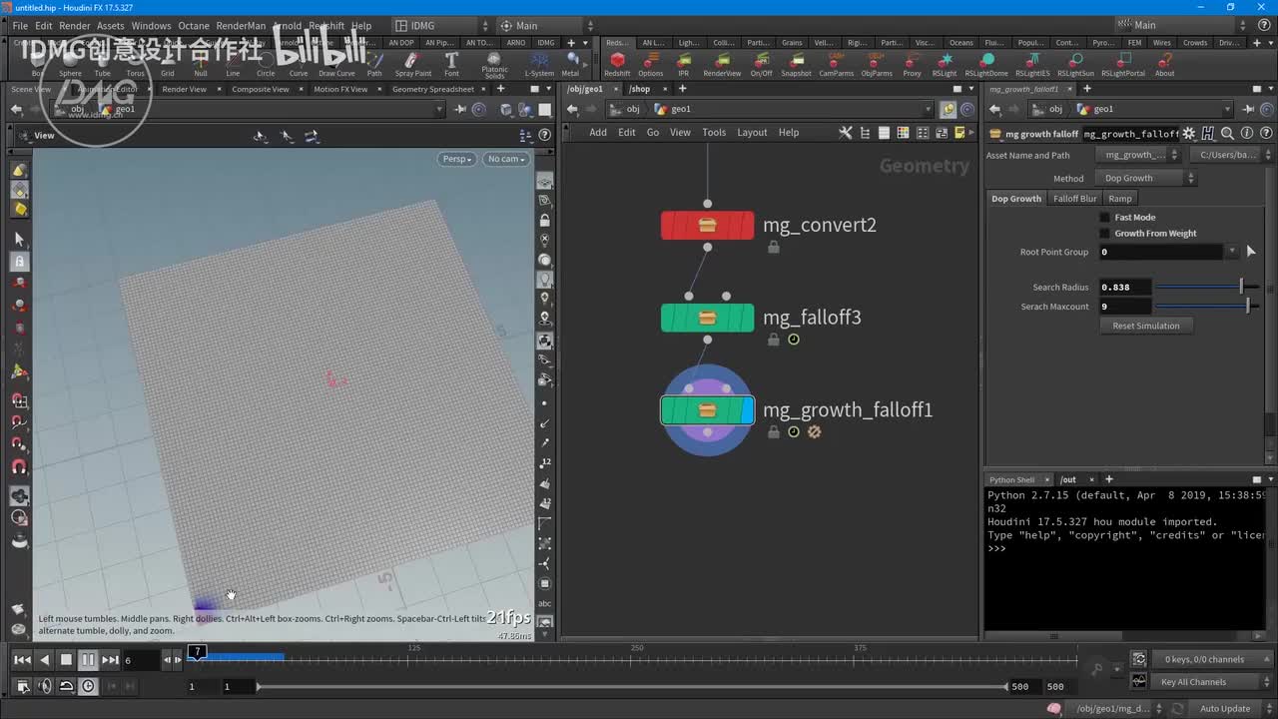Open the No cam camera dropdown
Image resolution: width=1278 pixels, height=719 pixels.
coord(506,159)
